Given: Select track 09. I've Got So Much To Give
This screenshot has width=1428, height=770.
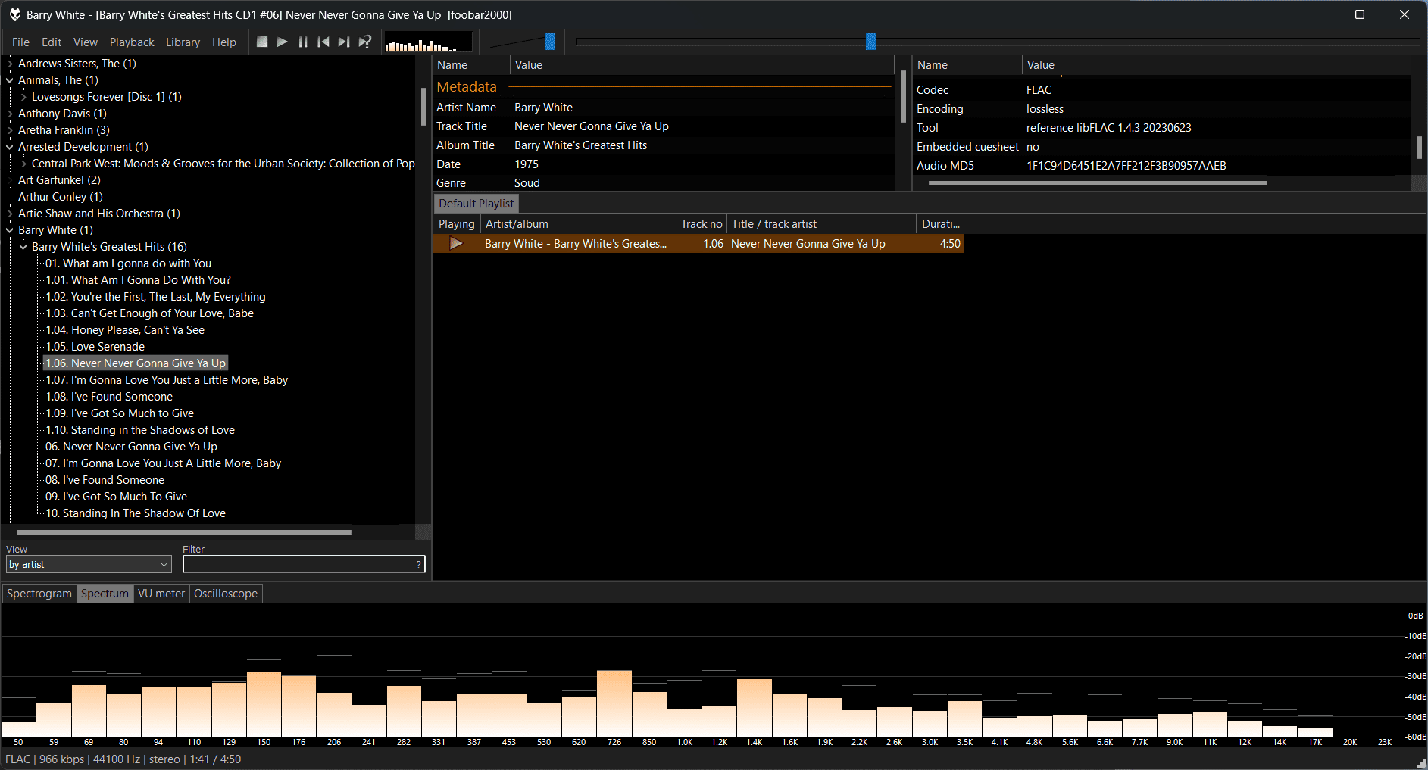Looking at the screenshot, I should click(x=116, y=497).
